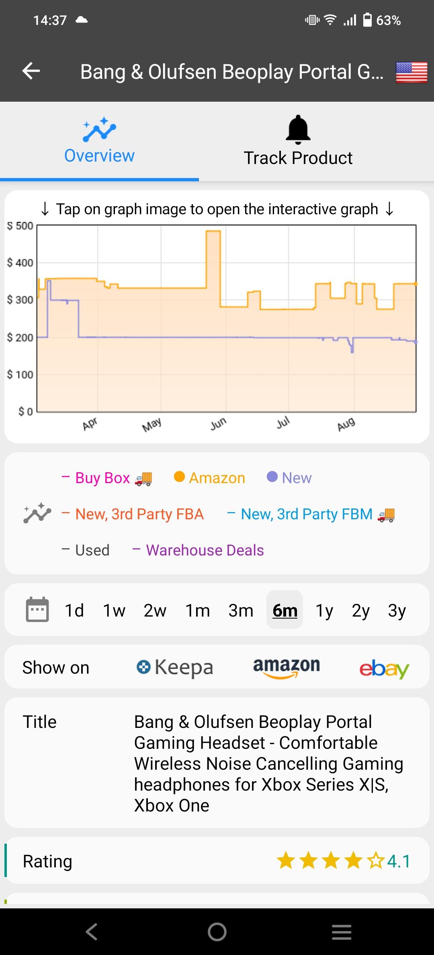
Task: Toggle the New price line
Action: click(x=289, y=478)
